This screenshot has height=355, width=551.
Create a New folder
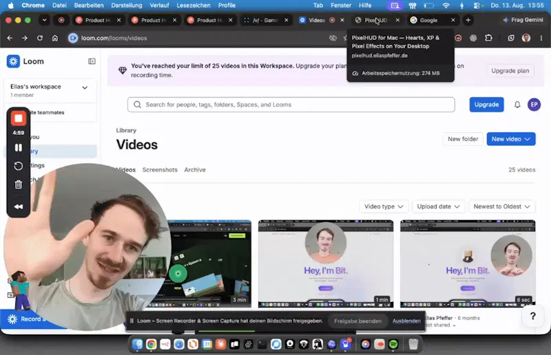click(463, 139)
